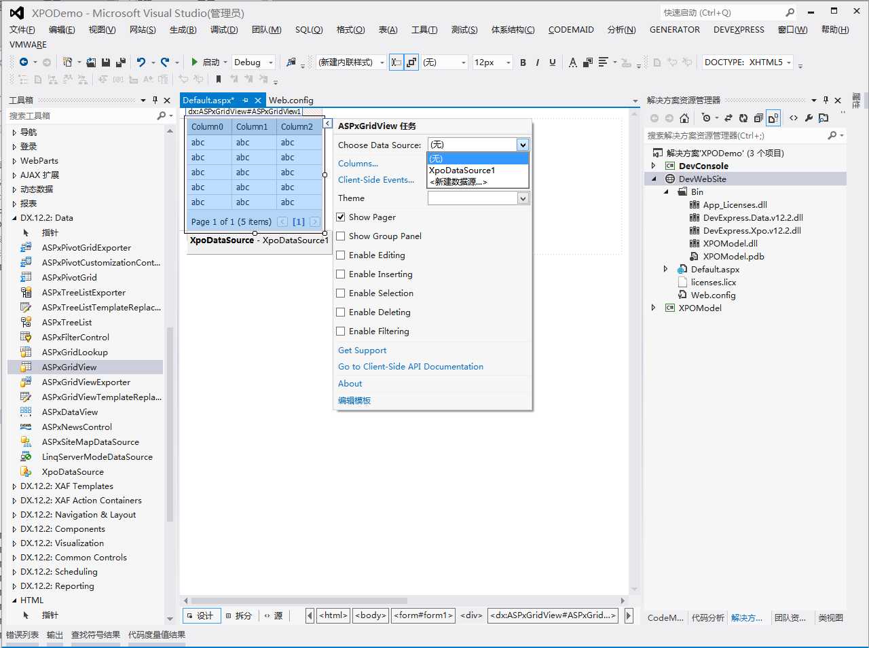This screenshot has width=869, height=648.
Task: Open the 调试(D) menu
Action: 223,30
